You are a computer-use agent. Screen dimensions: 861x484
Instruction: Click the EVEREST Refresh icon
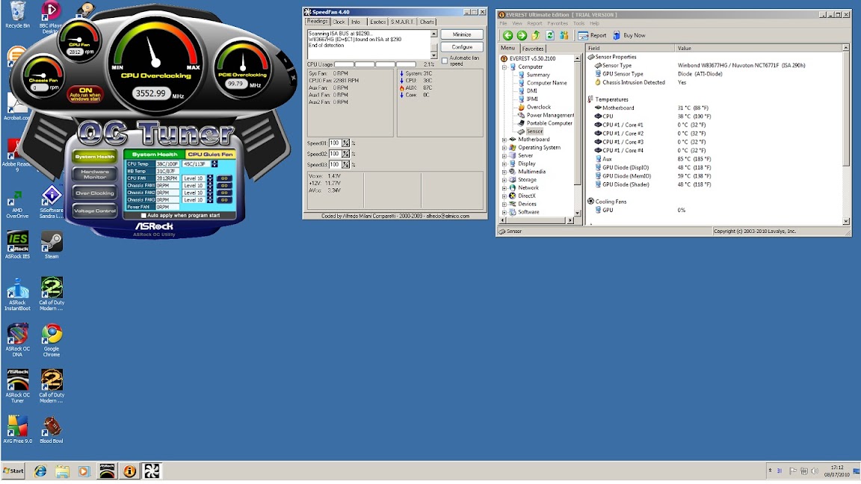coord(549,36)
